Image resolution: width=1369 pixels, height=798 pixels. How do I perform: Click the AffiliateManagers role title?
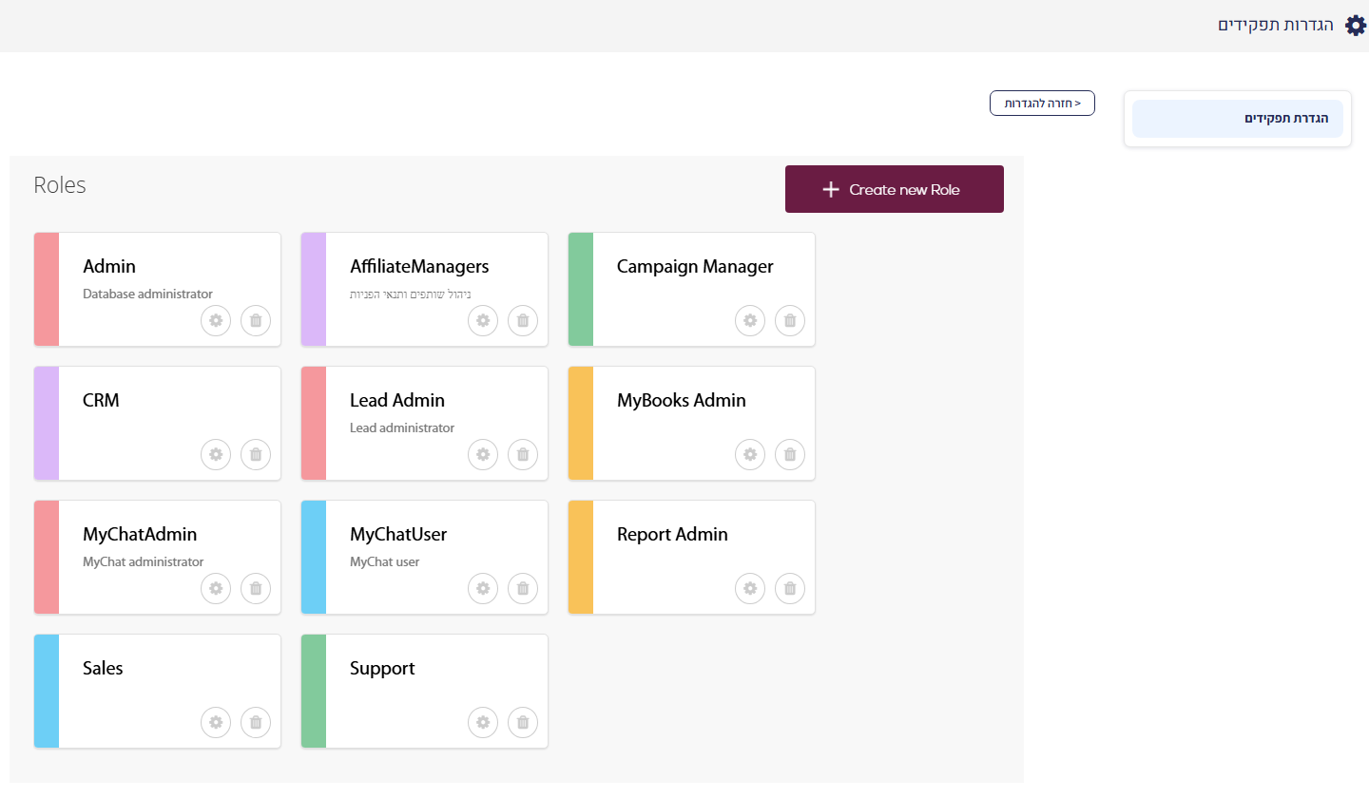coord(419,267)
